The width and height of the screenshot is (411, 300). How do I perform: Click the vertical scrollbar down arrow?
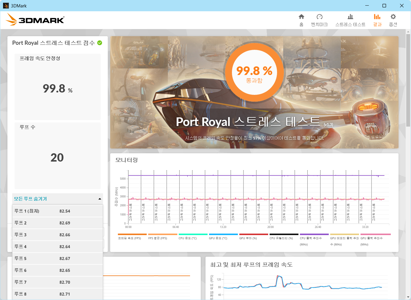tap(408, 297)
